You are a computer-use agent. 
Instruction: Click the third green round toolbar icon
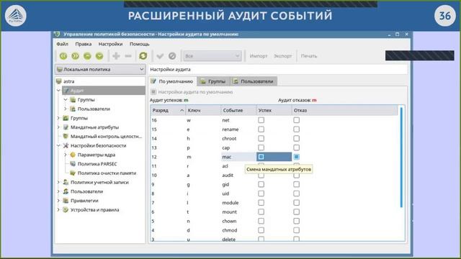coord(87,56)
